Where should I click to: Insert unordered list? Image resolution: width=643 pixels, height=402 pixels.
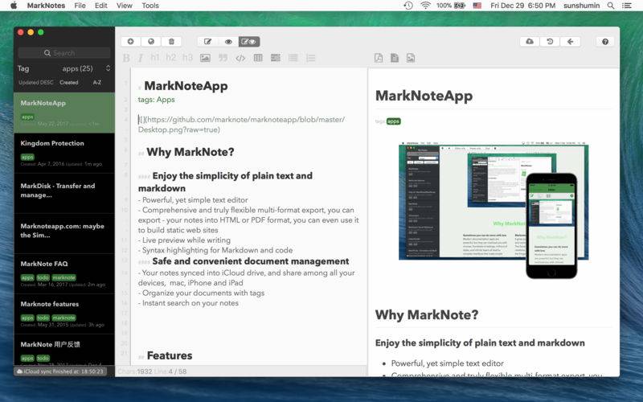click(293, 58)
